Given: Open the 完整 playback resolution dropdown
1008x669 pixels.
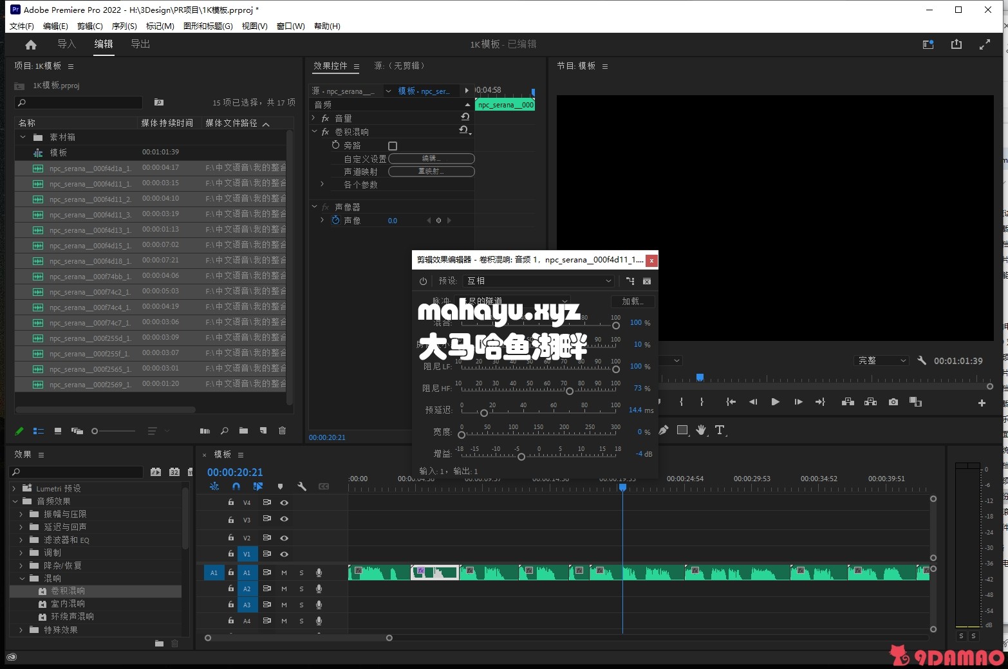Looking at the screenshot, I should (x=881, y=361).
